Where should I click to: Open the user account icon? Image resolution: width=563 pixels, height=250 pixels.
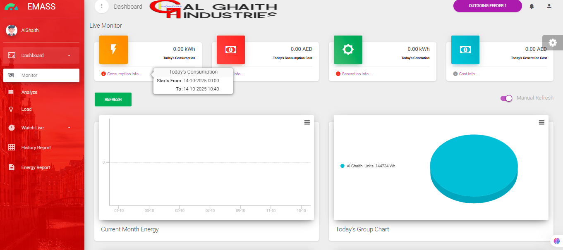point(549,6)
